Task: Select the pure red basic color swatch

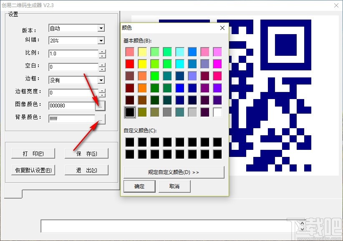Action: click(x=130, y=64)
